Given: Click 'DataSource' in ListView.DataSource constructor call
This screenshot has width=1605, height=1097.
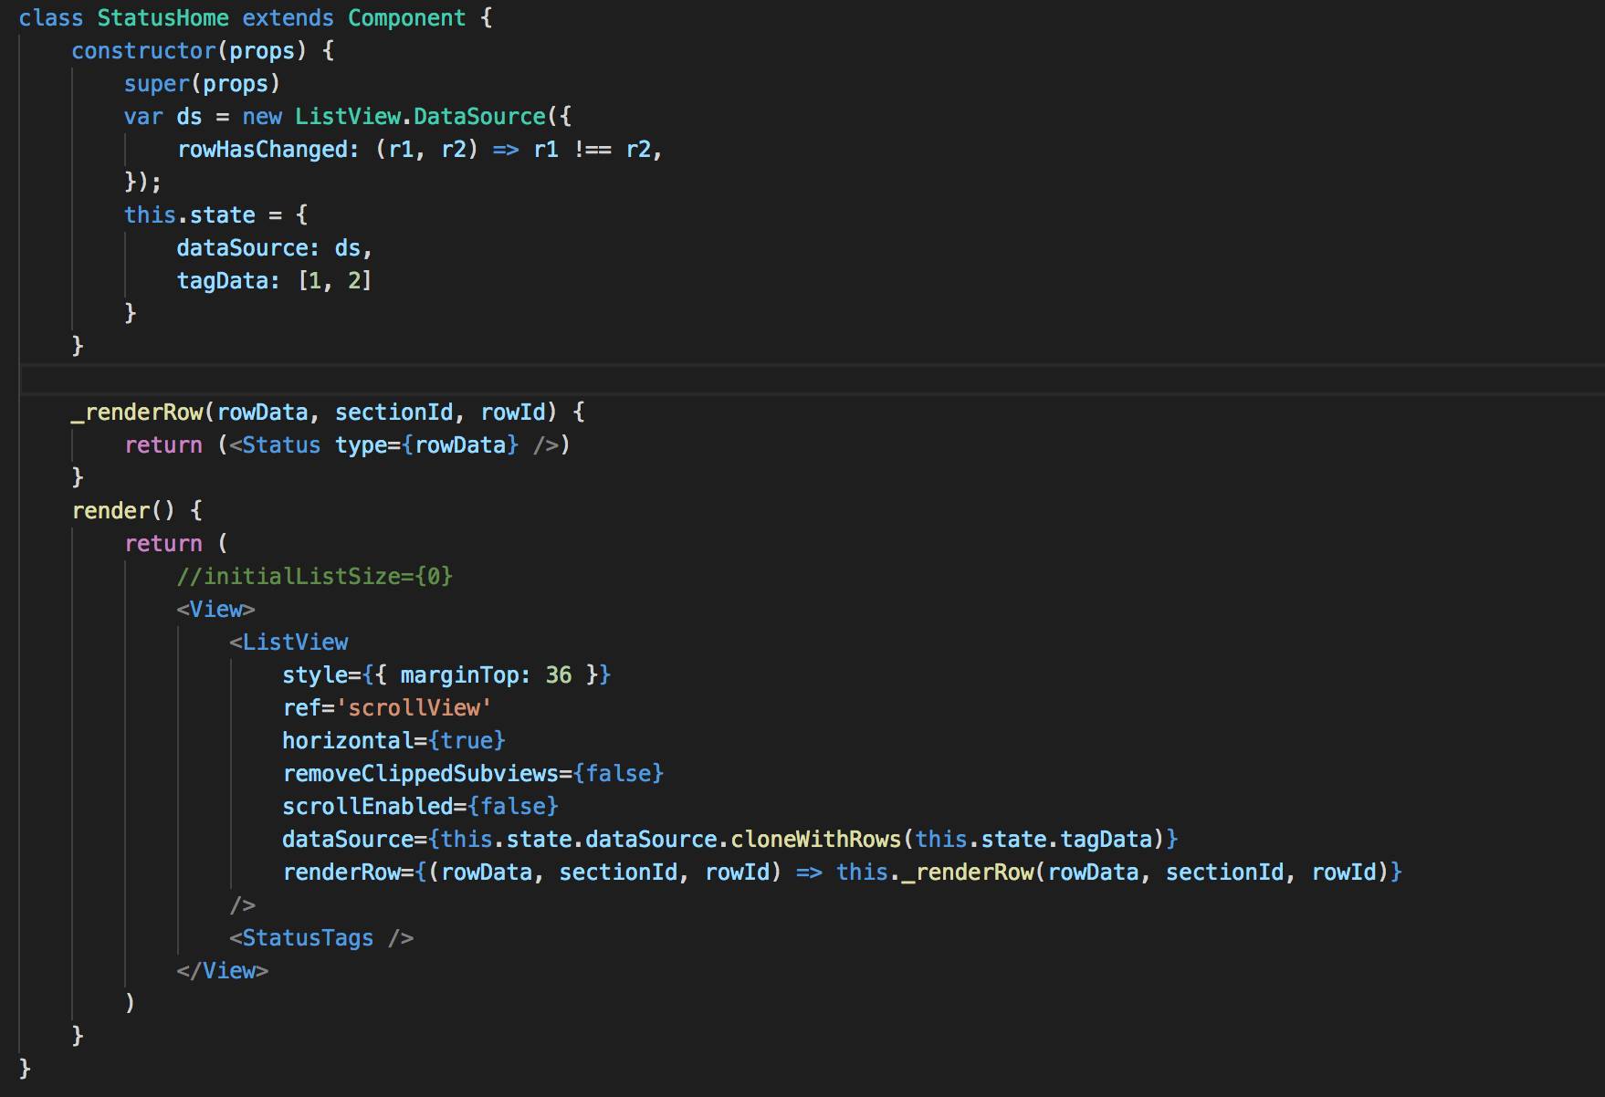Looking at the screenshot, I should [x=479, y=117].
